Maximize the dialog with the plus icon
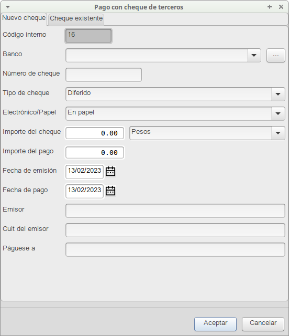The width and height of the screenshot is (289, 336). pyautogui.click(x=270, y=7)
